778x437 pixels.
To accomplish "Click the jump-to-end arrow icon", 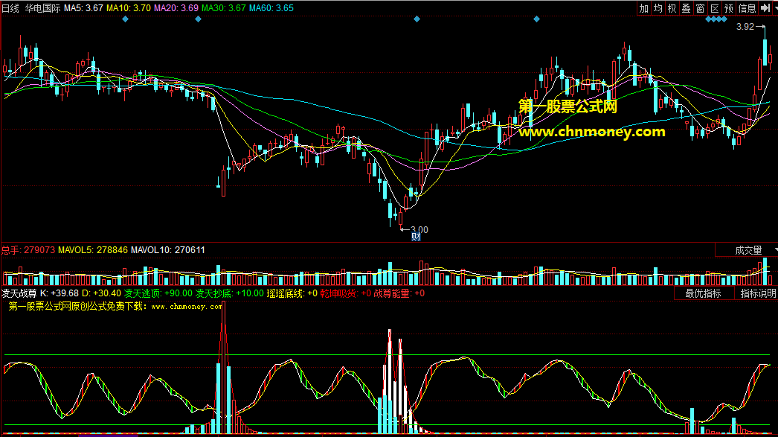I will (765, 8).
